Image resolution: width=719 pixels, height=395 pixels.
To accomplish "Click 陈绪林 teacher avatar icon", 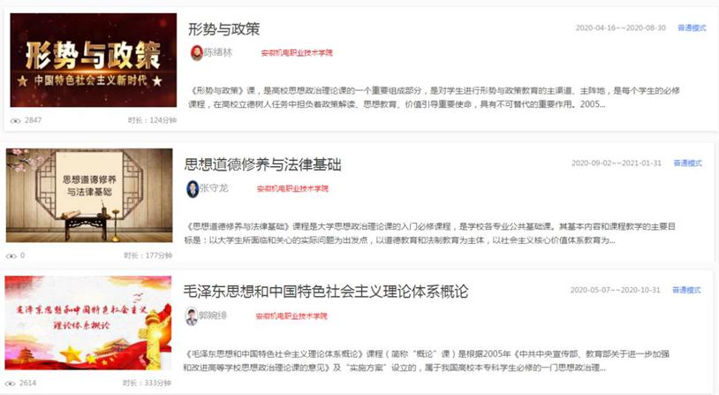I will point(196,53).
